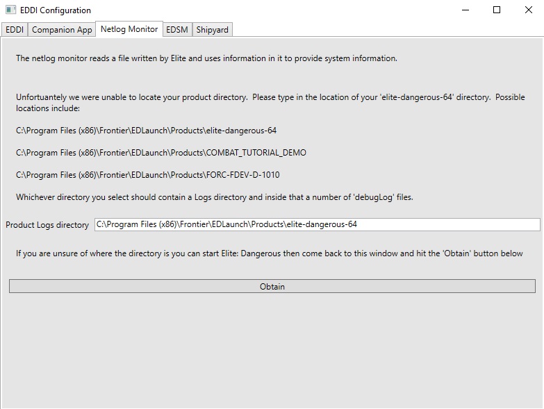Minimize the EDDI Configuration window

click(x=465, y=10)
